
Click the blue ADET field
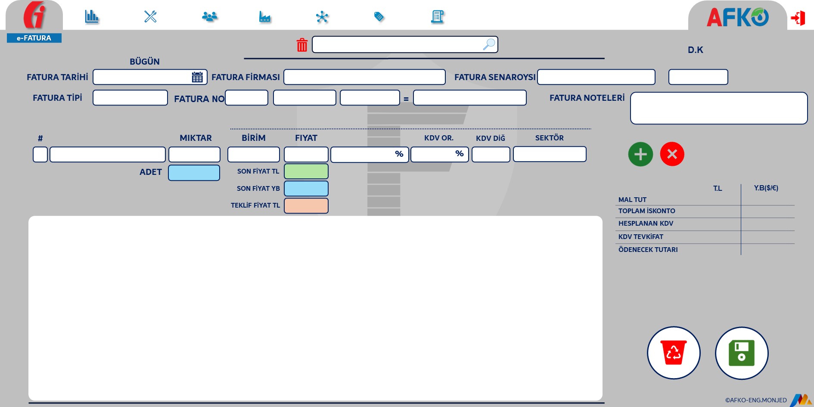point(194,173)
